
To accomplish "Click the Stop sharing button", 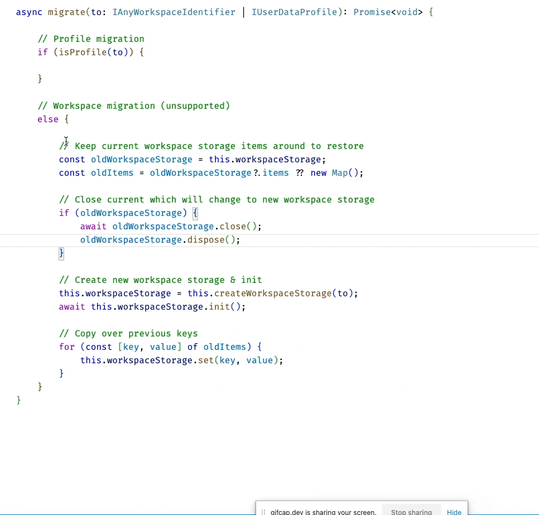I will click(x=411, y=512).
